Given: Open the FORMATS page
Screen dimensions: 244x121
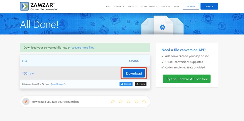Looking at the screenshot, I should (x=118, y=6).
